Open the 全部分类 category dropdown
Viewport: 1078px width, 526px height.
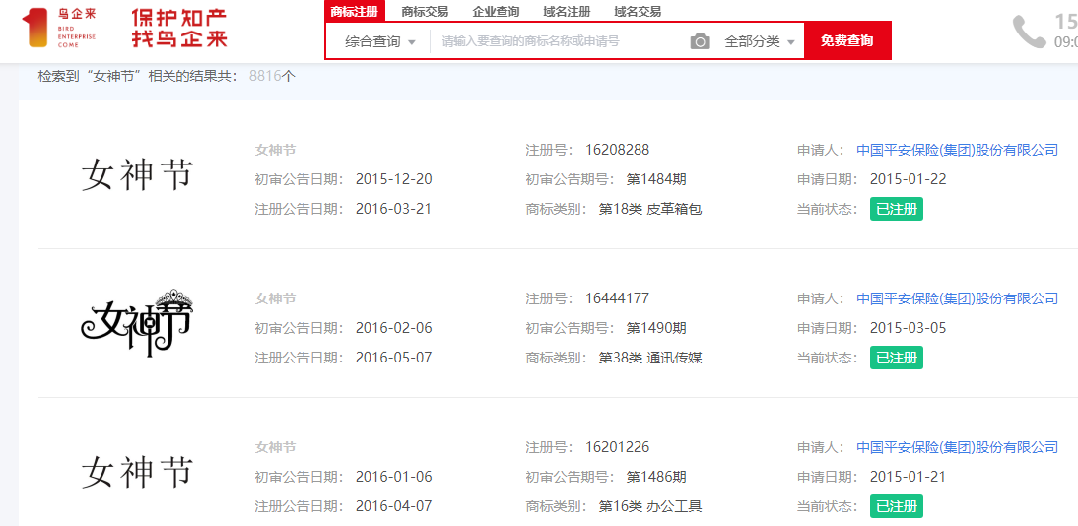[760, 42]
